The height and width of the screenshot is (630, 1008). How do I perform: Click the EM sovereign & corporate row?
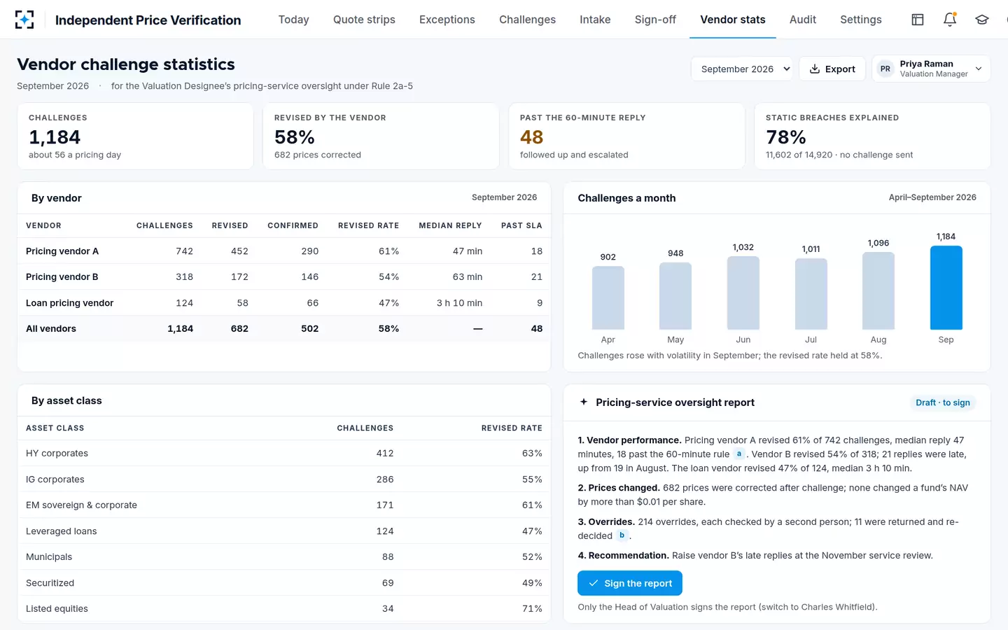284,505
